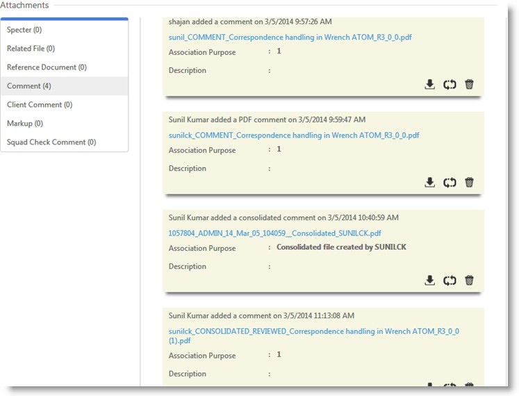Click 'Sunil Kumar added a PDF comment' text
The height and width of the screenshot is (396, 519).
[267, 119]
